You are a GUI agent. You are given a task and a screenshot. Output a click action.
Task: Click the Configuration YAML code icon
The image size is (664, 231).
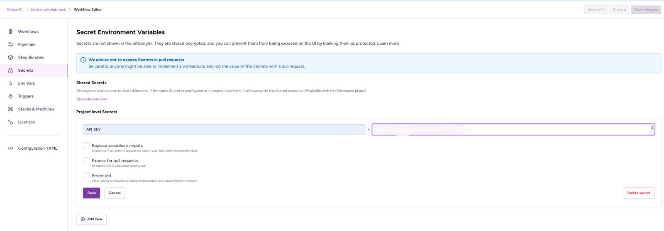(10, 148)
